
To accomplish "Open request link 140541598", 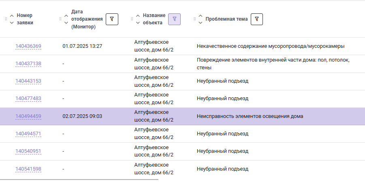I will click(28, 169).
